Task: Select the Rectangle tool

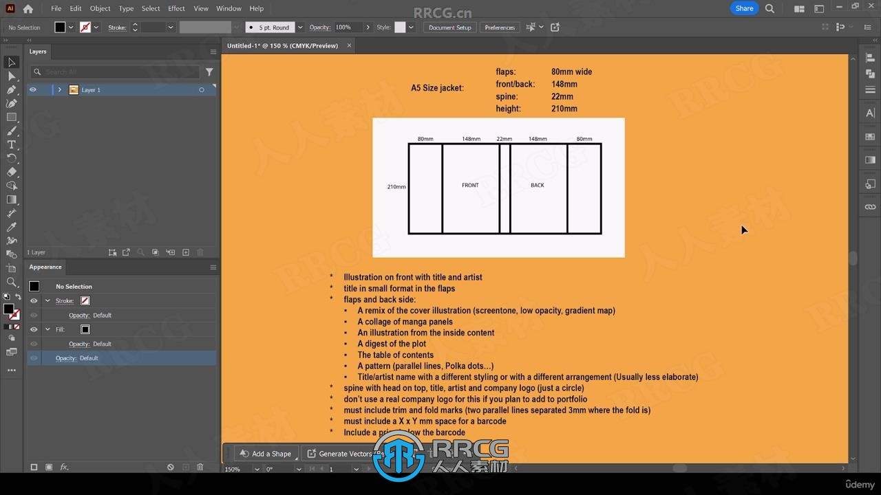Action: click(11, 117)
